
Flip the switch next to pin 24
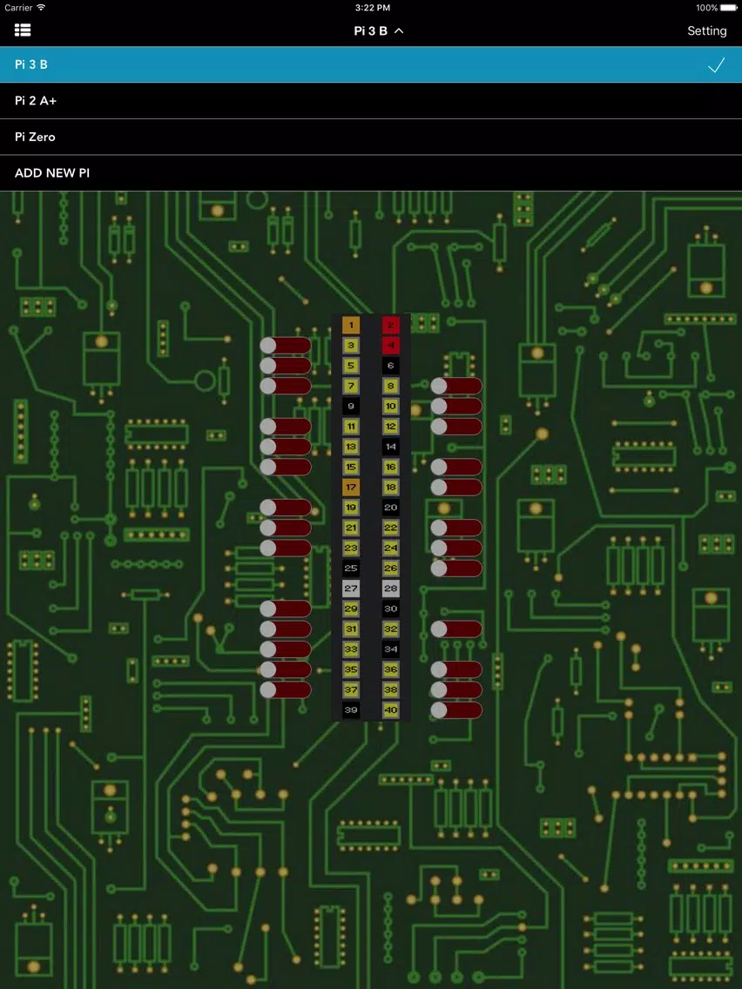point(456,548)
